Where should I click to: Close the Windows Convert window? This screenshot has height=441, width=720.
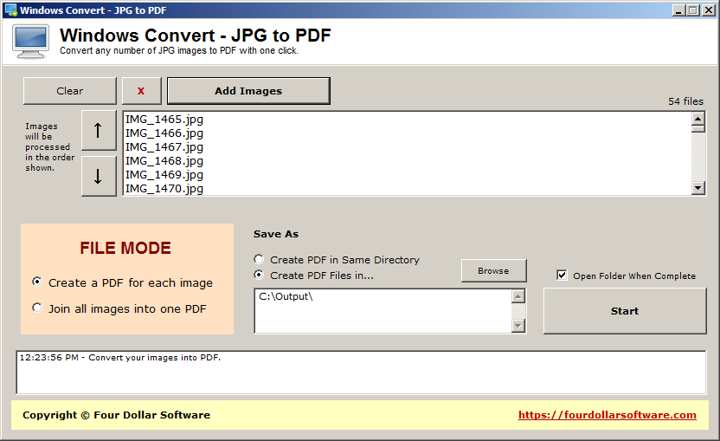click(x=709, y=10)
